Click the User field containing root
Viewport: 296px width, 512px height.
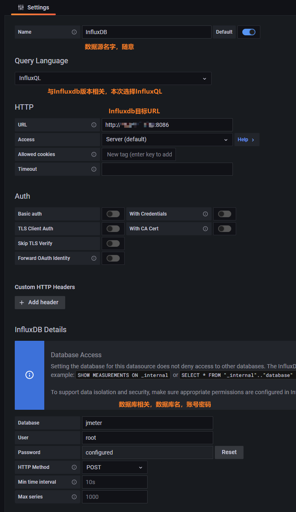148,438
